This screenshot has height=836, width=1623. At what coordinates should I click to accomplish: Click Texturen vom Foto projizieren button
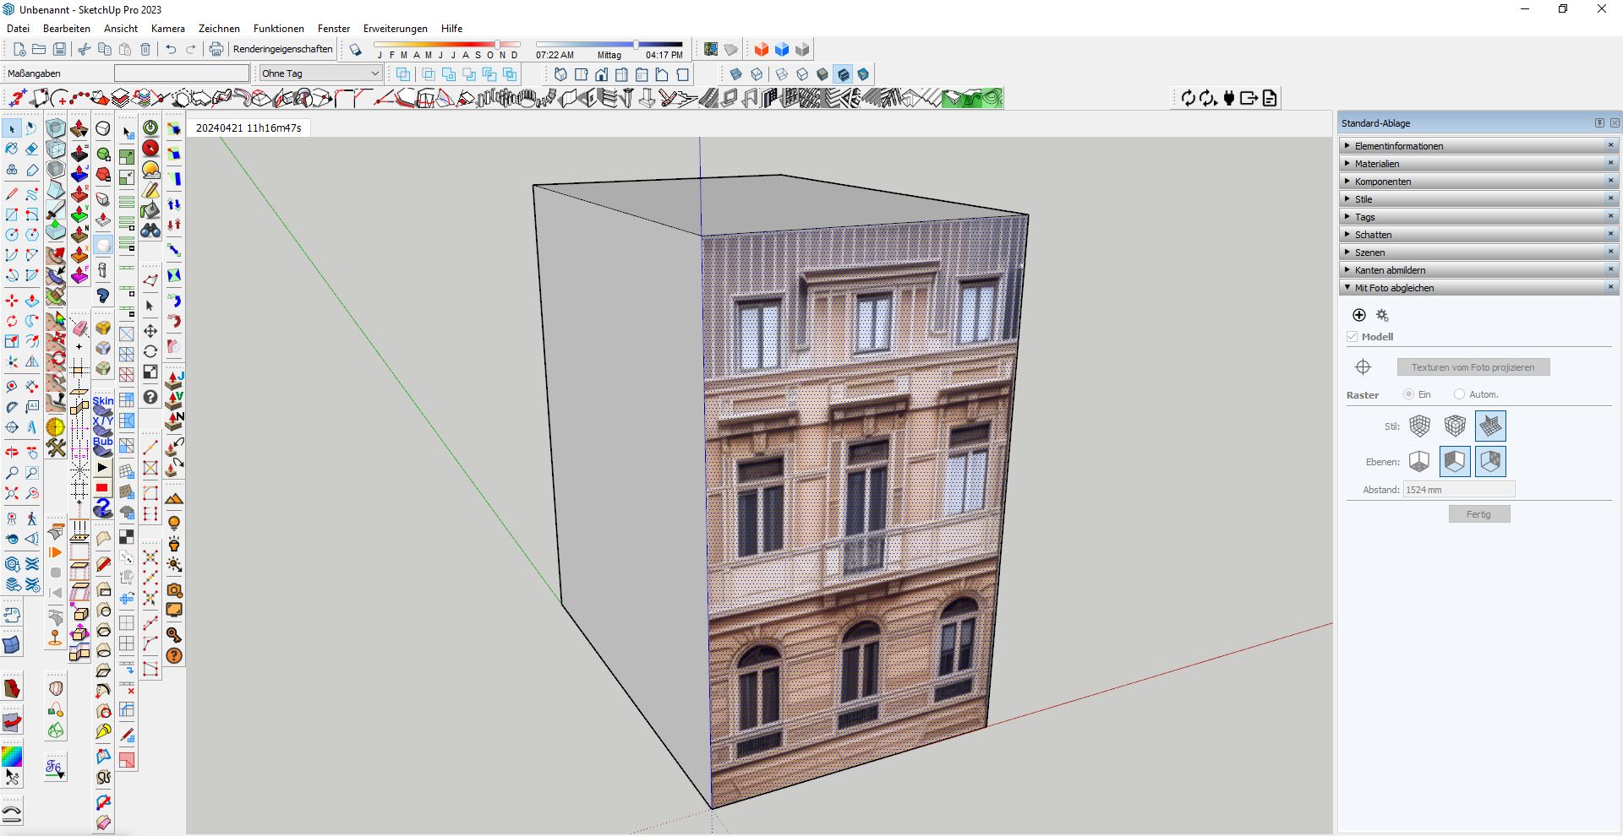[1473, 367]
